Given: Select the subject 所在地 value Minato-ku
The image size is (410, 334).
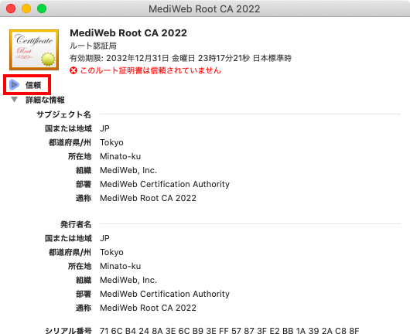Looking at the screenshot, I should click(120, 156).
